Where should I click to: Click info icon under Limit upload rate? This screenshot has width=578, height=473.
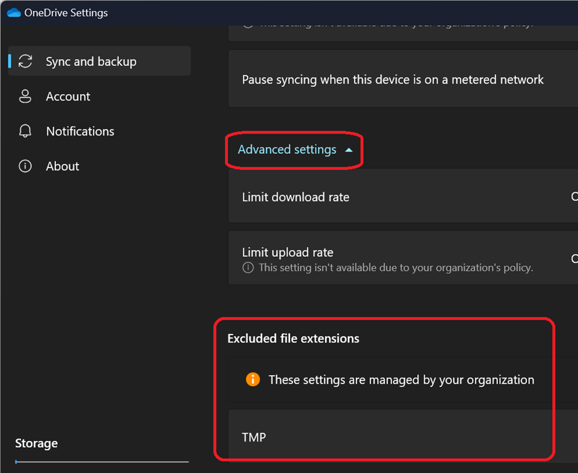[248, 268]
